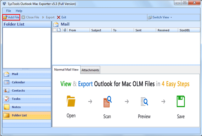Select Tasks in the navigation pane
This screenshot has width=202, height=136.
pyautogui.click(x=27, y=99)
